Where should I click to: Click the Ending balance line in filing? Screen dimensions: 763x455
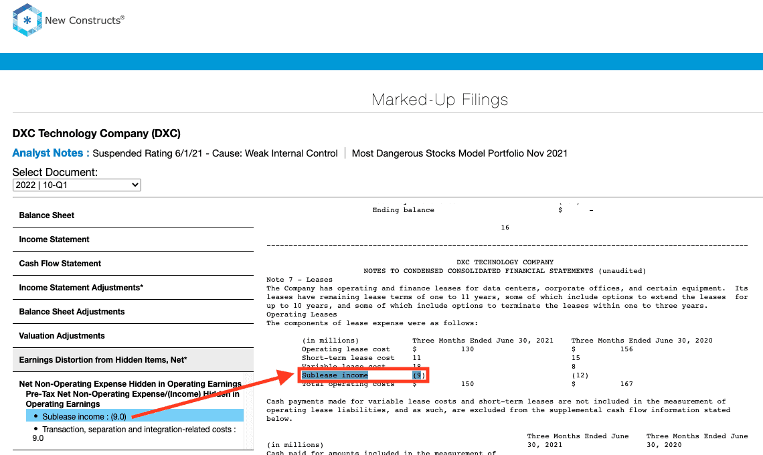click(404, 209)
